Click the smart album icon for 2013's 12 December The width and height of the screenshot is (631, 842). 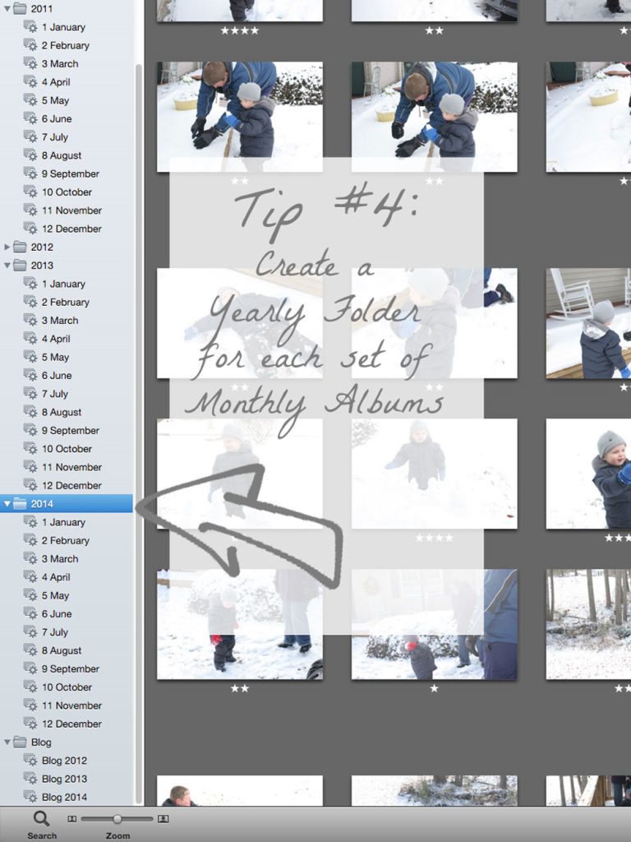pos(30,485)
